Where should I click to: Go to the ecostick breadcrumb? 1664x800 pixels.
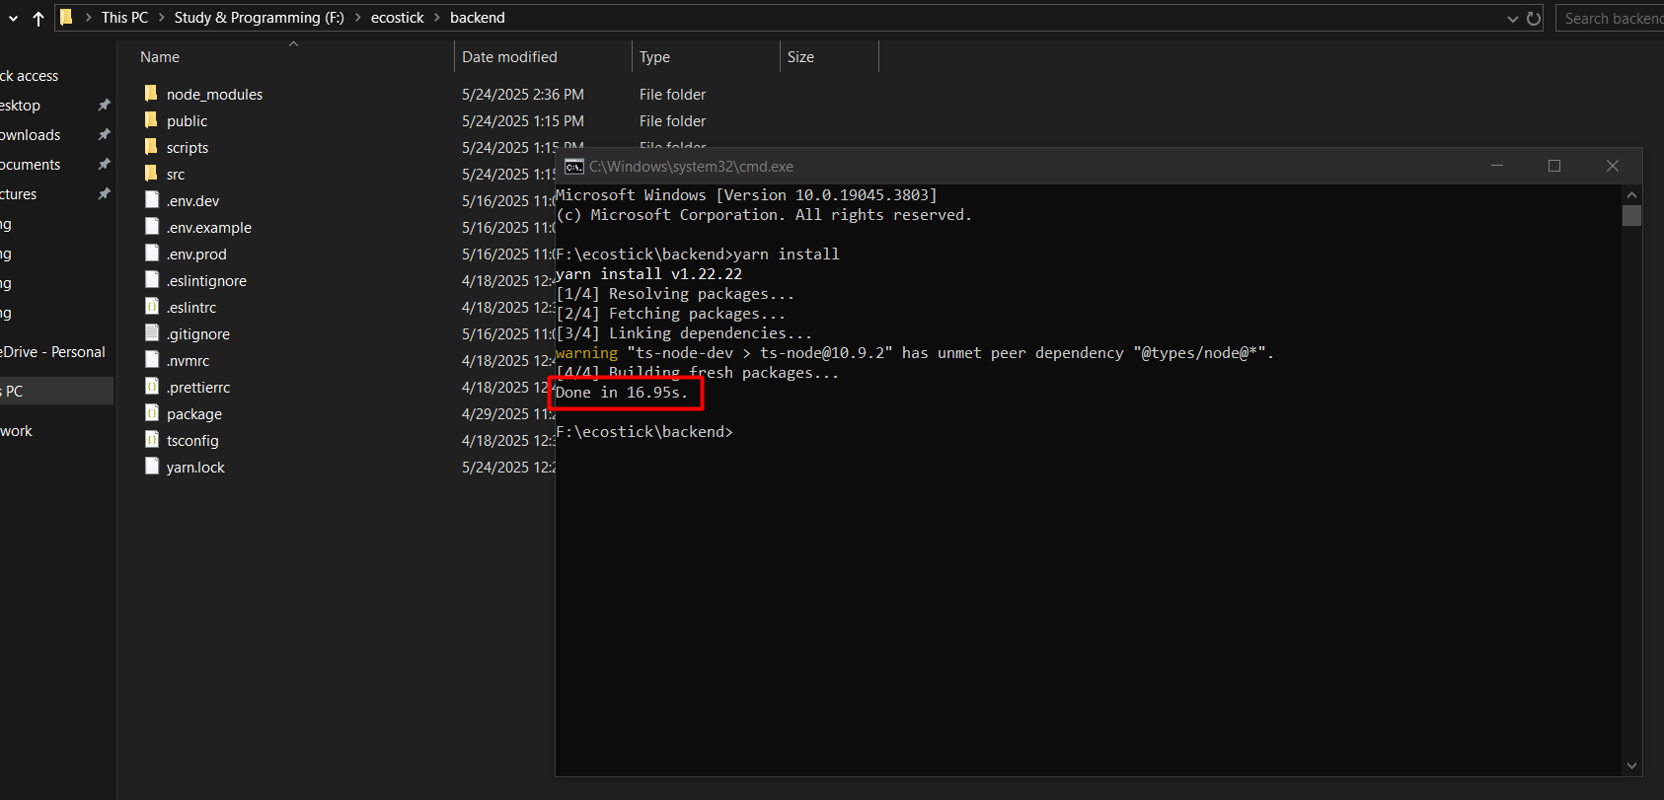(x=398, y=18)
